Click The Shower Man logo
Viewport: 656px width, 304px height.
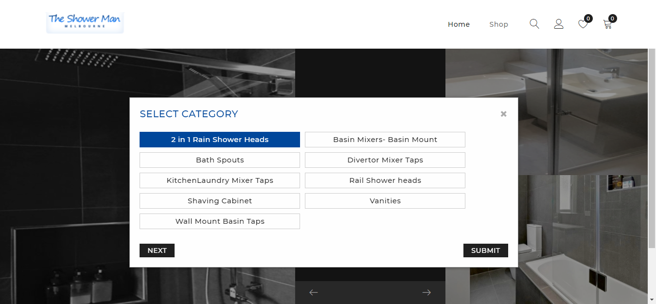click(x=85, y=22)
